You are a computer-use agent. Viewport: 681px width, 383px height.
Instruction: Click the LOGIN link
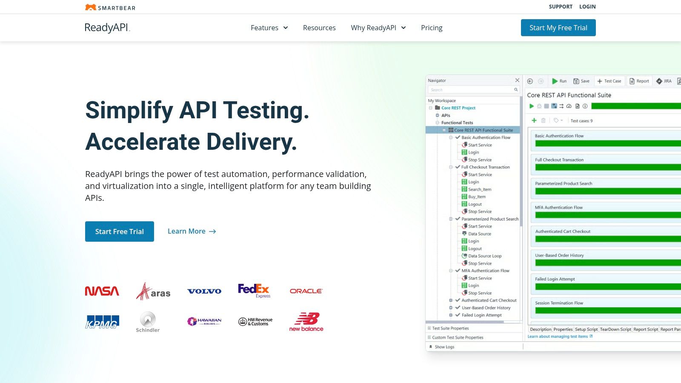[587, 7]
